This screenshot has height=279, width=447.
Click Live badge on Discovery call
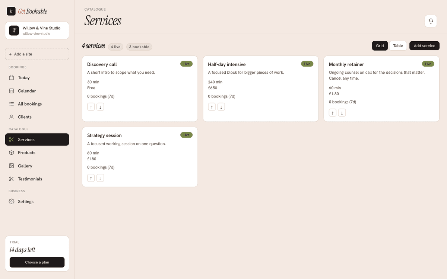pyautogui.click(x=186, y=64)
